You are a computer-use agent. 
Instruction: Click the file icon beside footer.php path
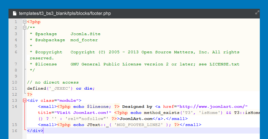pos(14,13)
